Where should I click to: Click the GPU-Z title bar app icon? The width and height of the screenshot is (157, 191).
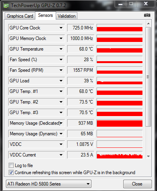(6, 5)
